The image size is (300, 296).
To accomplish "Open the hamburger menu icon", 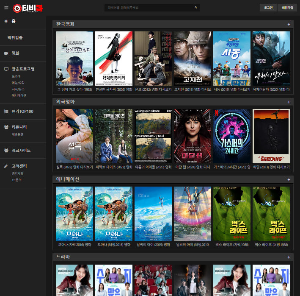I will tap(6, 8).
